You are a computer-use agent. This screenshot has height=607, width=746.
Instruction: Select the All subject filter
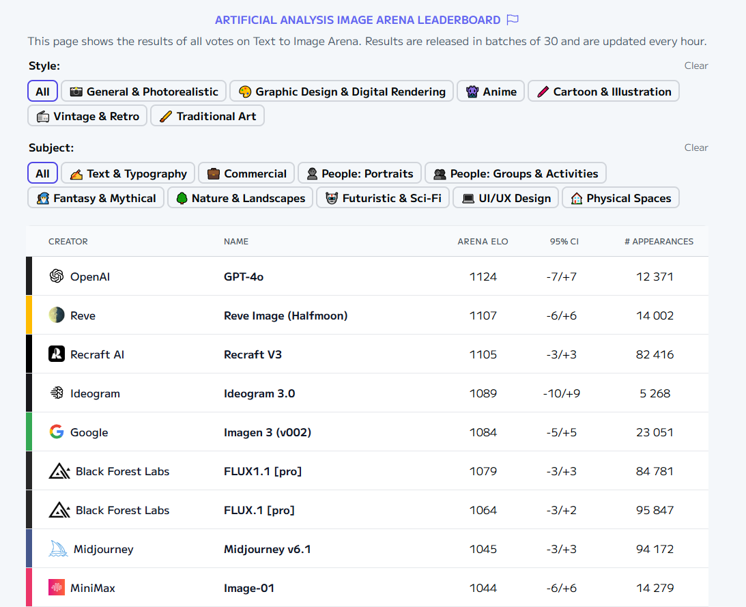point(42,173)
